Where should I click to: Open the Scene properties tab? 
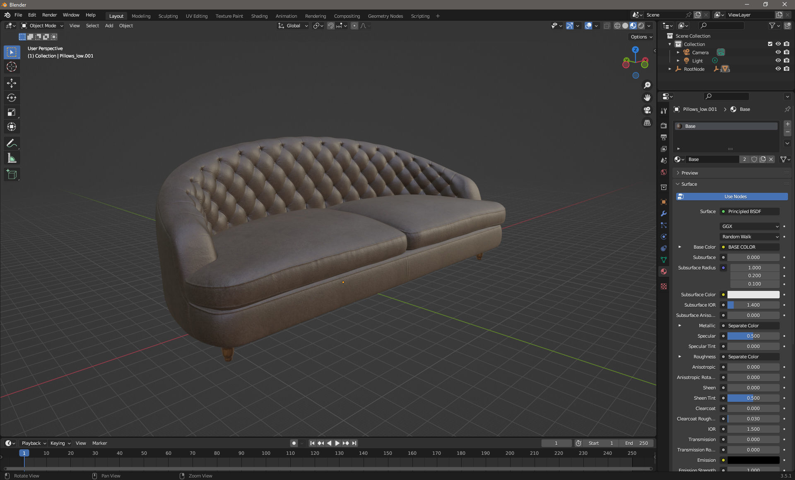tap(664, 160)
